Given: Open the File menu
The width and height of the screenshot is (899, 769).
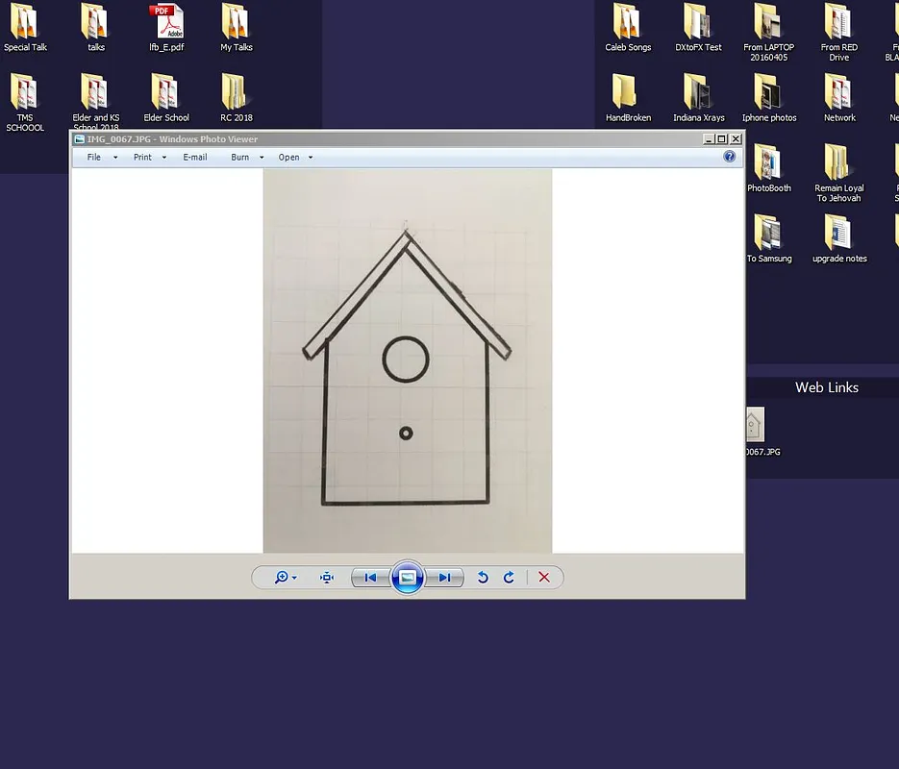Looking at the screenshot, I should click(x=94, y=157).
